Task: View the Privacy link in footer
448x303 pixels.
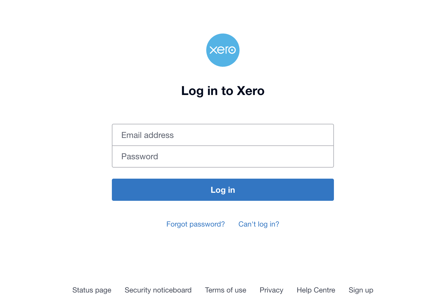Action: click(271, 290)
